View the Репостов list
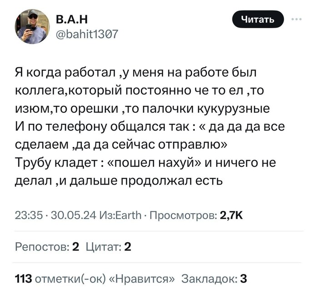The width and height of the screenshot is (318, 293). (41, 247)
